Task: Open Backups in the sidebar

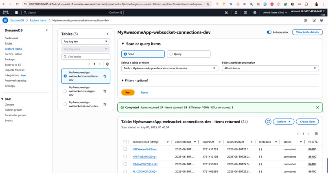Action: point(10,59)
